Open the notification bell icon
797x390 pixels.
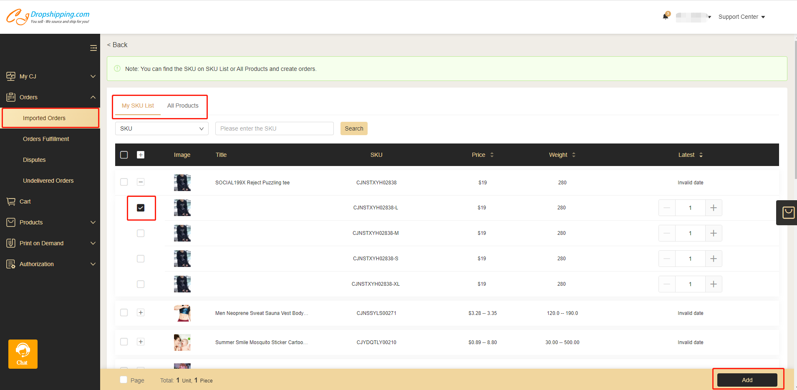665,17
